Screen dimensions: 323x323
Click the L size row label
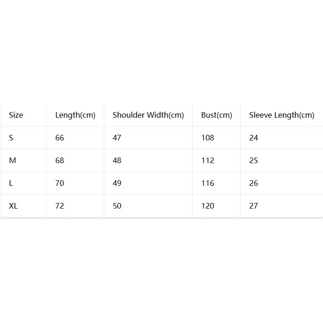[x=11, y=183]
